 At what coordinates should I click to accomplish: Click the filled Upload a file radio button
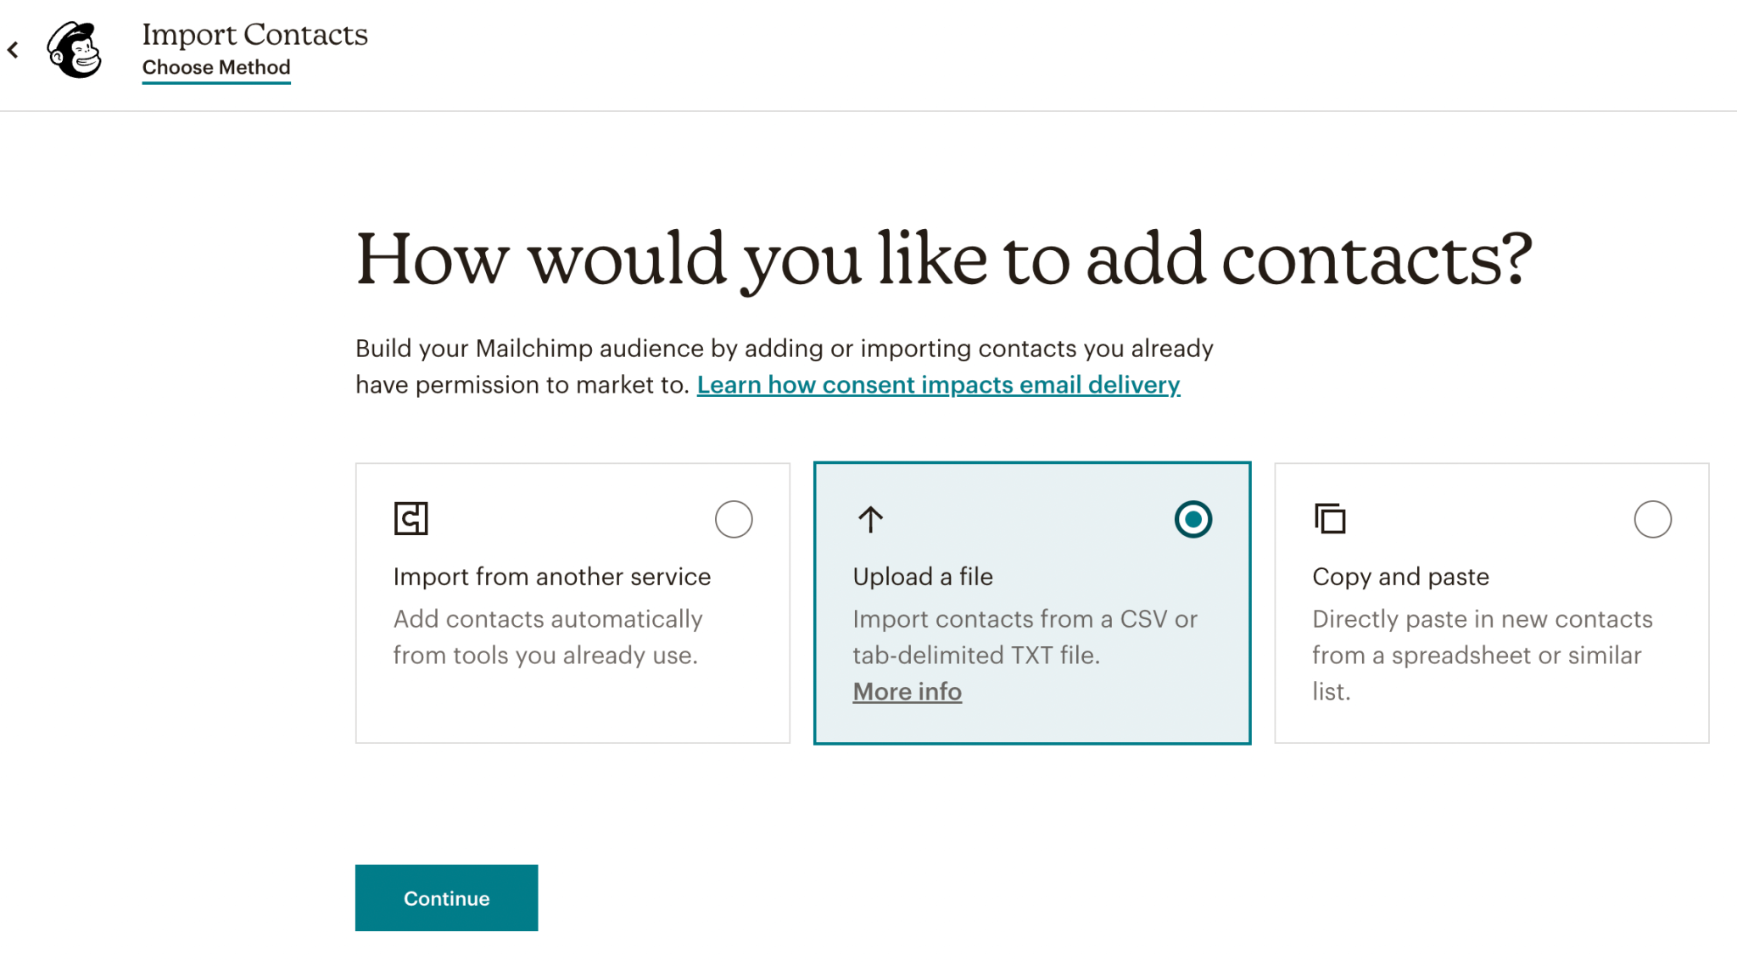tap(1192, 520)
